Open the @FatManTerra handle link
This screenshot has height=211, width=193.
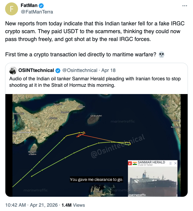click(37, 12)
